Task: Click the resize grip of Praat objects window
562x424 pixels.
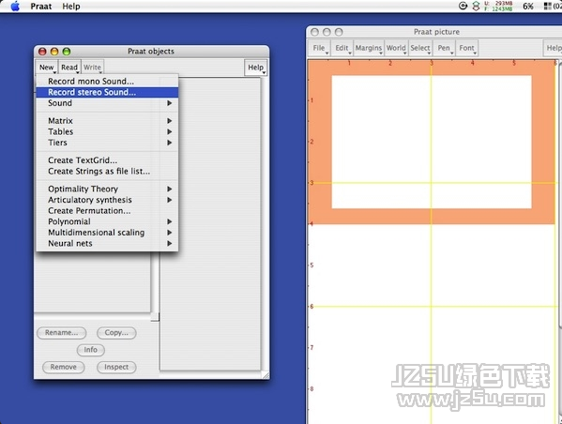Action: pyautogui.click(x=266, y=375)
